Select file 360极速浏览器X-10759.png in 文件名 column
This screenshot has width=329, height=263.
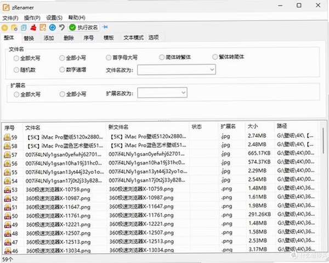point(58,189)
